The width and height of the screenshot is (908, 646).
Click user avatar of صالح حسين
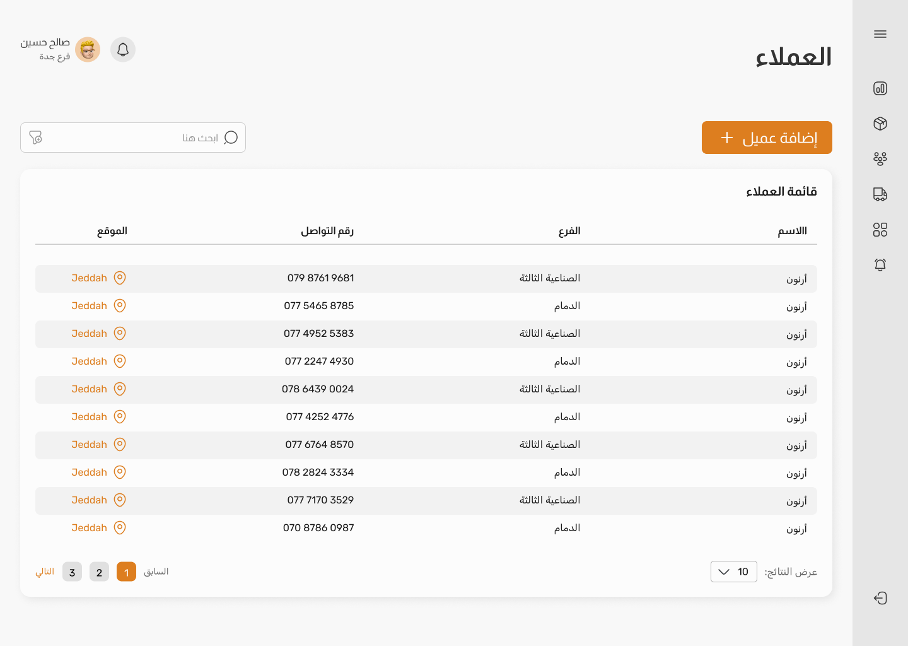tap(88, 50)
